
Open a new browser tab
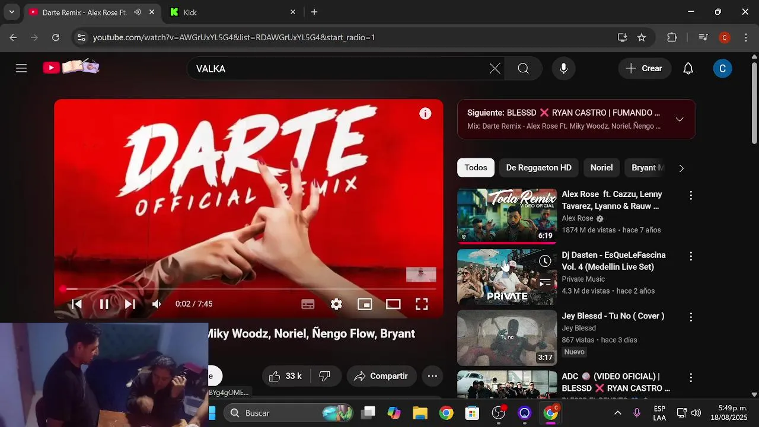[314, 12]
